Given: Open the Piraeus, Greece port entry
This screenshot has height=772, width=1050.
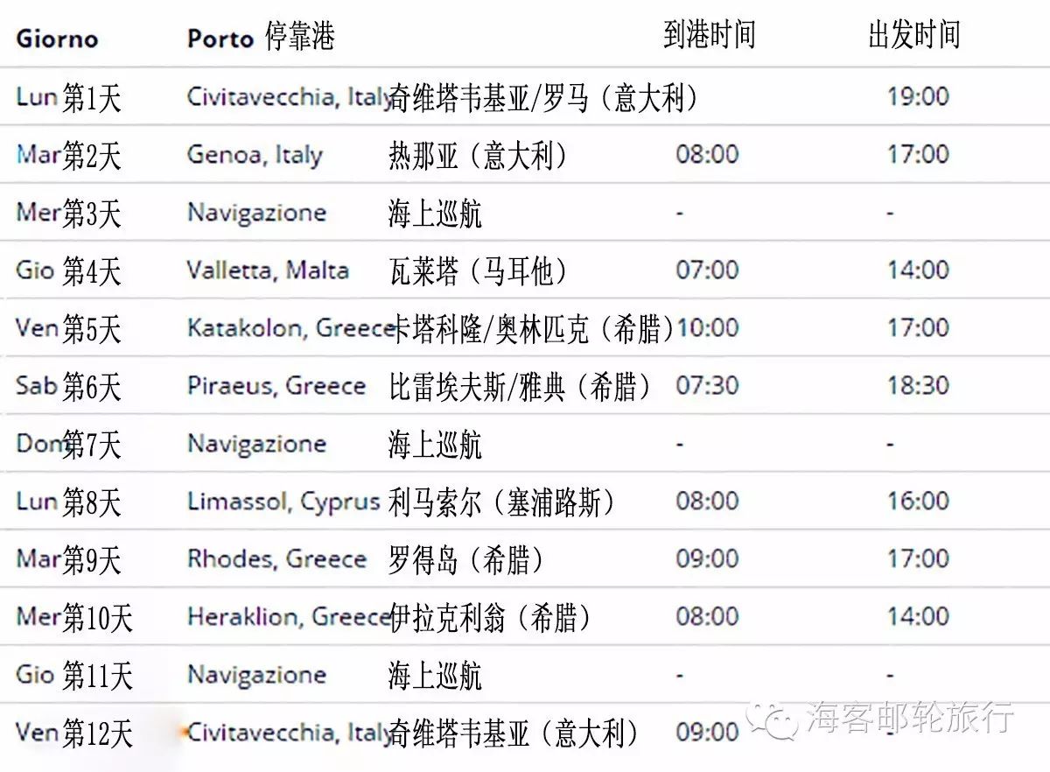Looking at the screenshot, I should (x=276, y=386).
